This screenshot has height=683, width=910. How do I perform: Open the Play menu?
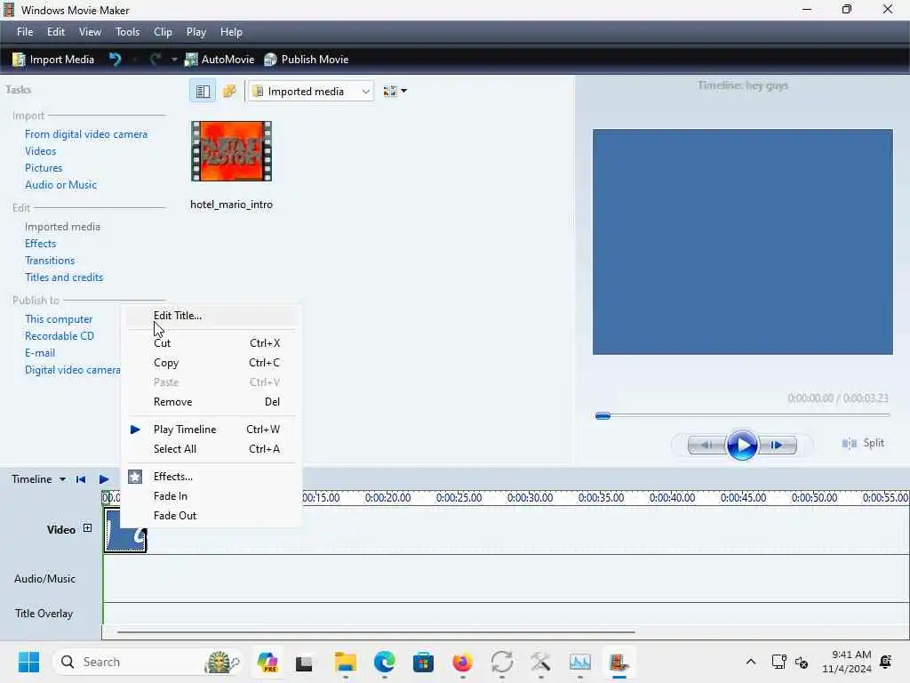(196, 32)
